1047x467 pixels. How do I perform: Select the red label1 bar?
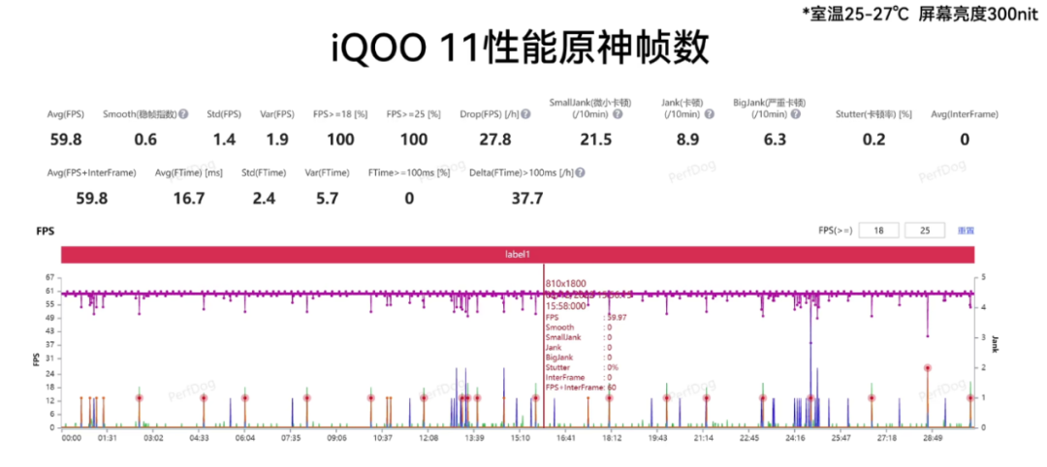(x=518, y=254)
